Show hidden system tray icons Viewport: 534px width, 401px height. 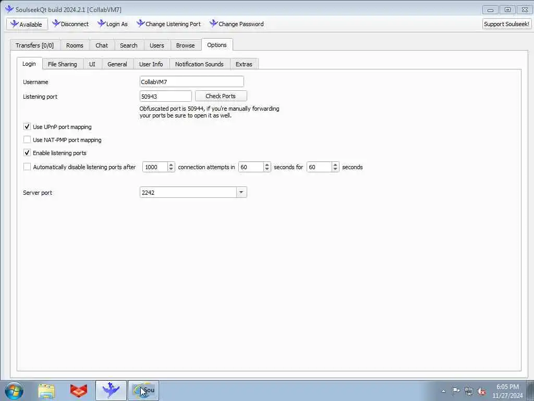[443, 392]
